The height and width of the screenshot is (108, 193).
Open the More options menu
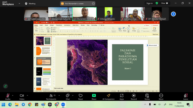161,97
